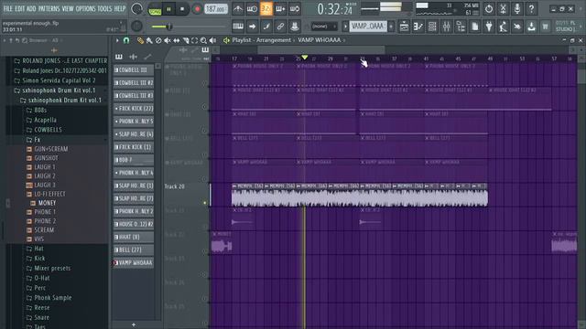The height and width of the screenshot is (329, 586).
Task: Stop playback
Action: pos(182,9)
